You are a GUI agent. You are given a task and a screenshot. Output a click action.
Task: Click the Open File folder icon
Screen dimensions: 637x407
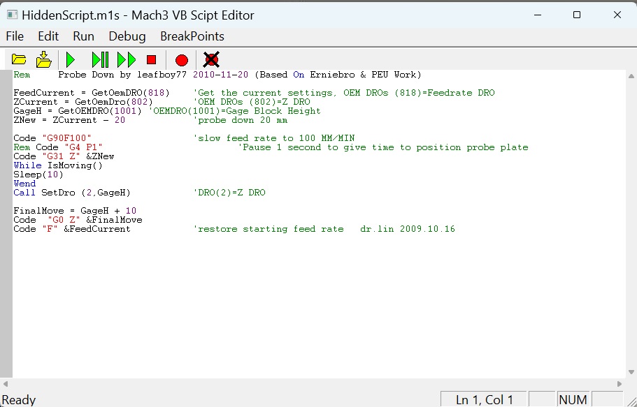tap(19, 59)
